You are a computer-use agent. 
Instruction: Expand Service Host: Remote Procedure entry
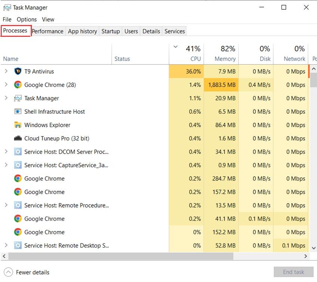pos(6,205)
